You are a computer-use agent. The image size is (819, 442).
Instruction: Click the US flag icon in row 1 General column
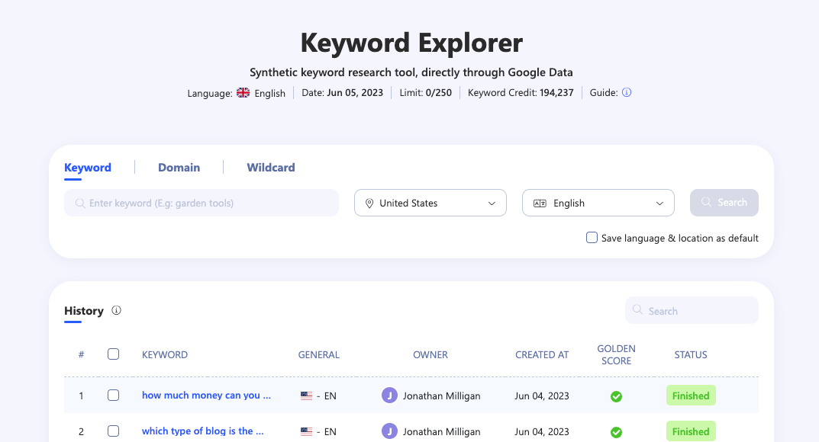[x=305, y=396]
